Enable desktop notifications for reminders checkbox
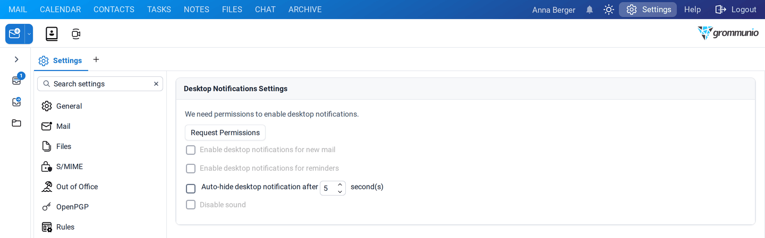Viewport: 765px width, 238px height. [191, 169]
